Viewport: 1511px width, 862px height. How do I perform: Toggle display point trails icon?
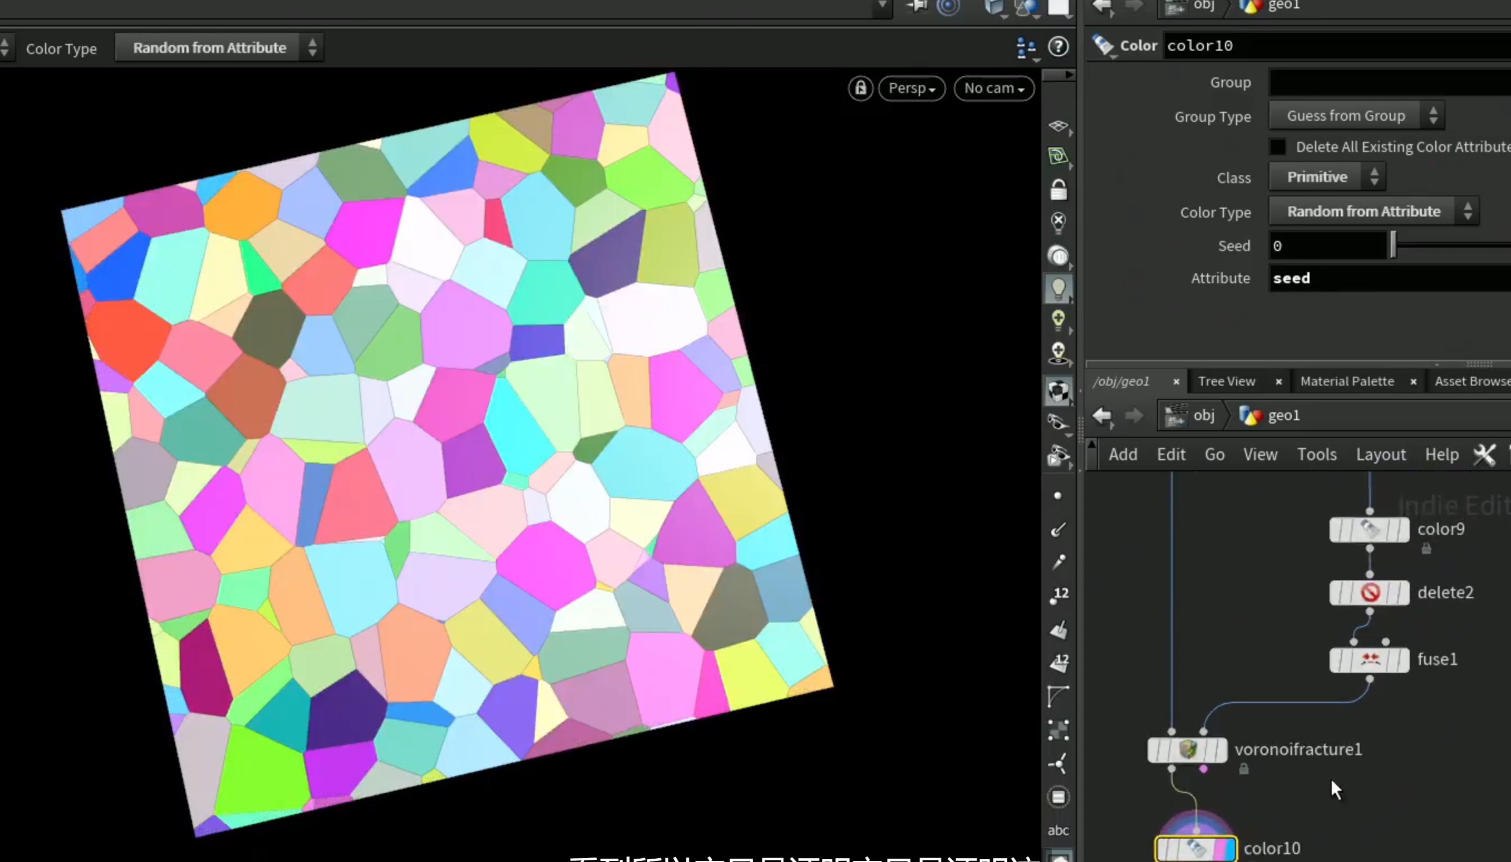[1058, 561]
